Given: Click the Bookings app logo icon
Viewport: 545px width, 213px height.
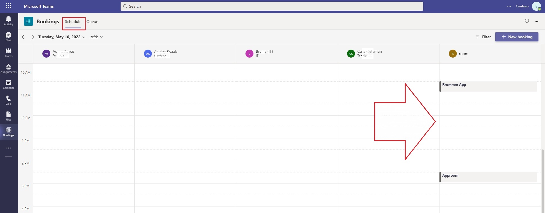Looking at the screenshot, I should click(28, 21).
